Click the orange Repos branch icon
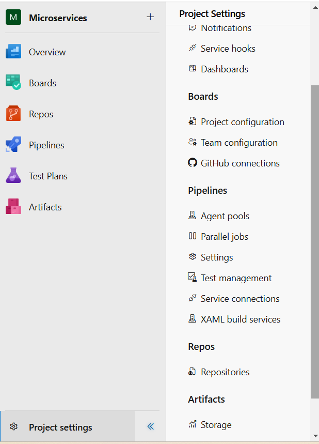The width and height of the screenshot is (319, 444). point(13,113)
